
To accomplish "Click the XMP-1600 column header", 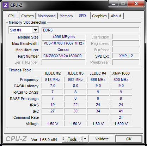I will point(121,73).
